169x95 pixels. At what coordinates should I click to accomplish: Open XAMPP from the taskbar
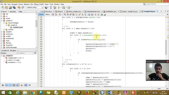pos(64,93)
